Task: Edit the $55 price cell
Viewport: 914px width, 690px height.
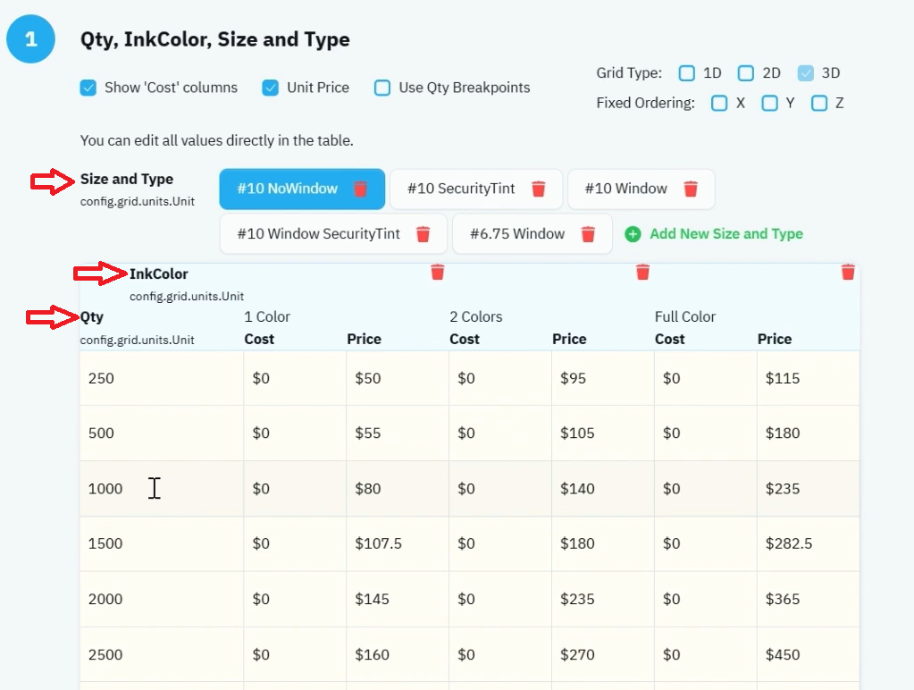Action: (398, 433)
